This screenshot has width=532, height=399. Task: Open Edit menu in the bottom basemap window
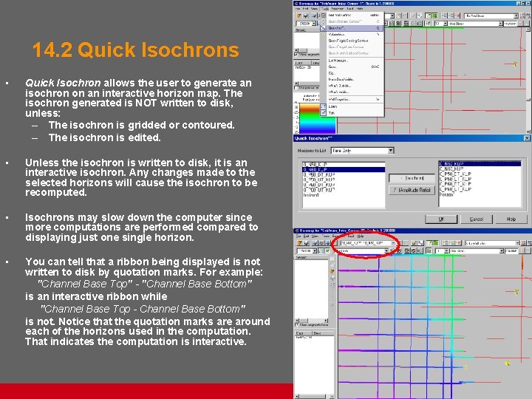[306, 236]
